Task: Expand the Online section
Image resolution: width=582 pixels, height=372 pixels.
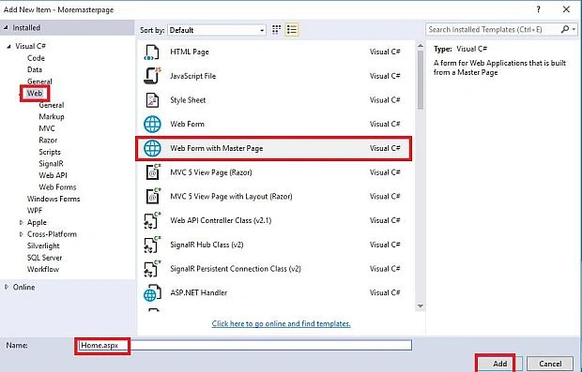Action: pos(7,287)
